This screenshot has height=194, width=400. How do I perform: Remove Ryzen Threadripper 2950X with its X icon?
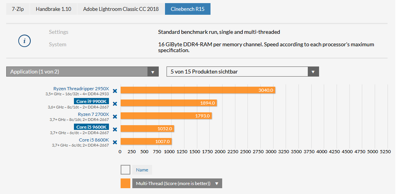115,91
